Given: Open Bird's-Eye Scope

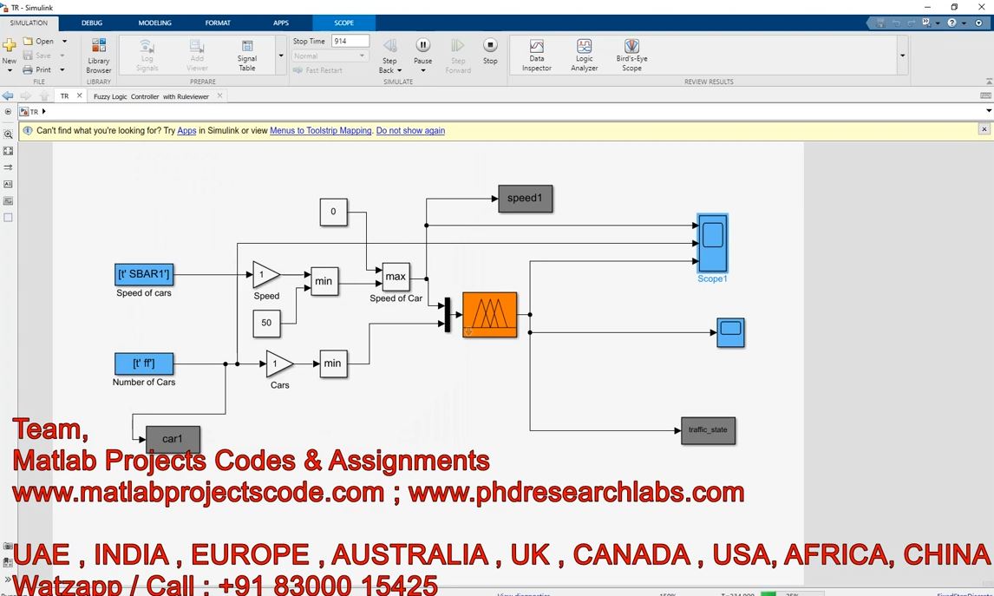Looking at the screenshot, I should [632, 56].
